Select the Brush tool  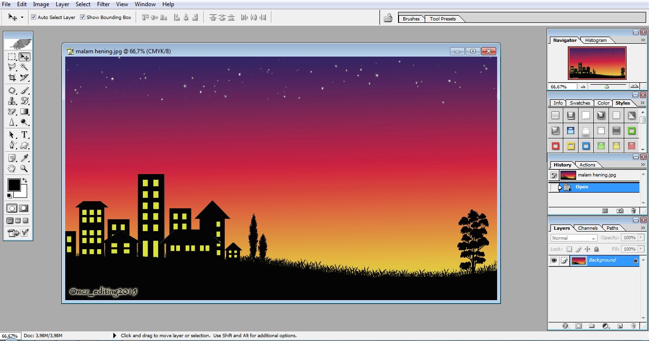click(x=24, y=90)
